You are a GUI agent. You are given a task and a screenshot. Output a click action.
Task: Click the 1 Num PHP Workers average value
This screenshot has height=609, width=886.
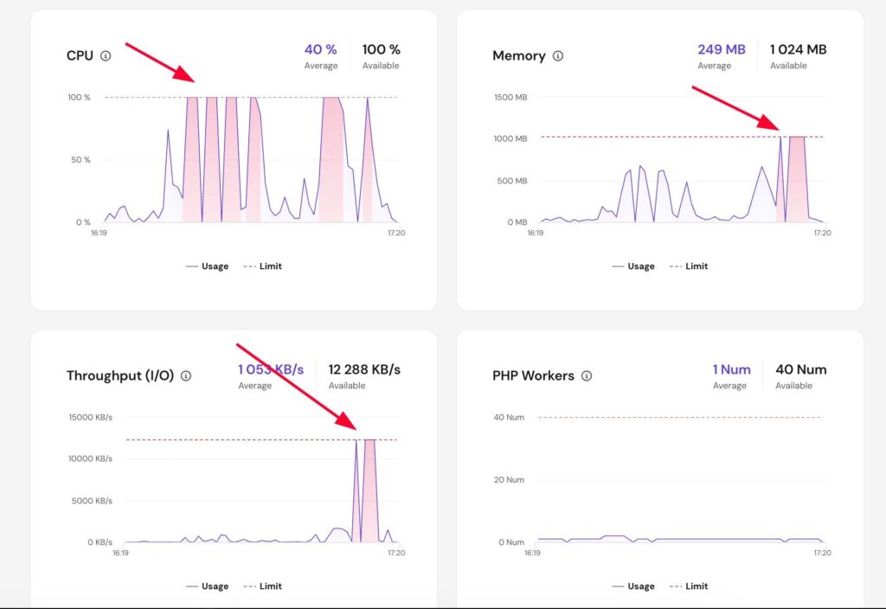point(731,370)
